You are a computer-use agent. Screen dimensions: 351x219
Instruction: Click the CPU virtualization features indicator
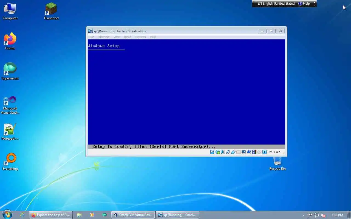pos(254,152)
